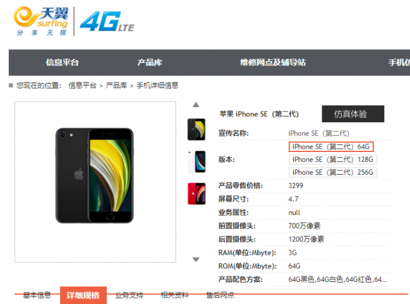The image size is (410, 304).
Task: Click the large black iPhone product image
Action: coord(95,175)
